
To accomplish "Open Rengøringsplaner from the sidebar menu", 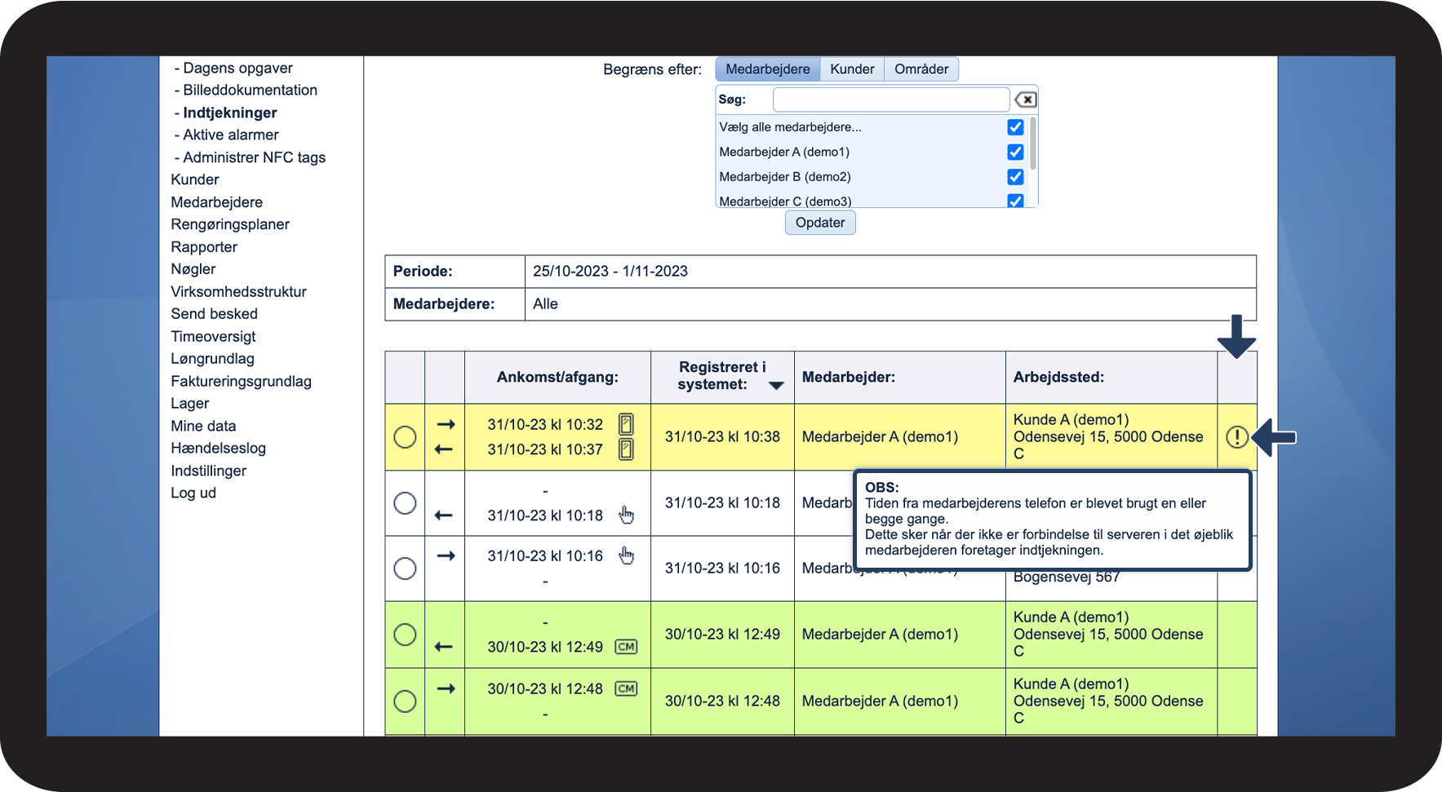I will pos(230,224).
